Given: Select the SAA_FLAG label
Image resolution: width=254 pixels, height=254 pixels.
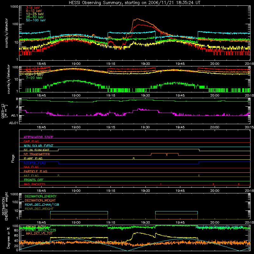Looking at the screenshot, I should pos(31,167).
